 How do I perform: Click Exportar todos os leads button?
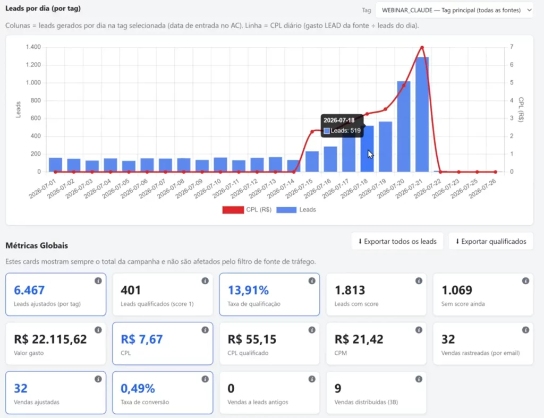coord(397,242)
